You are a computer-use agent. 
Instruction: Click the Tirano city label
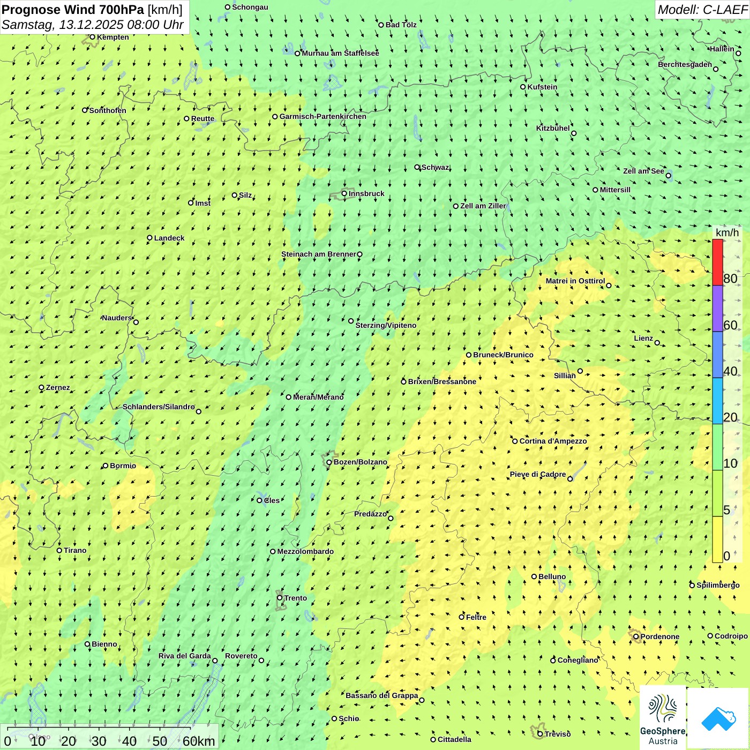(75, 550)
